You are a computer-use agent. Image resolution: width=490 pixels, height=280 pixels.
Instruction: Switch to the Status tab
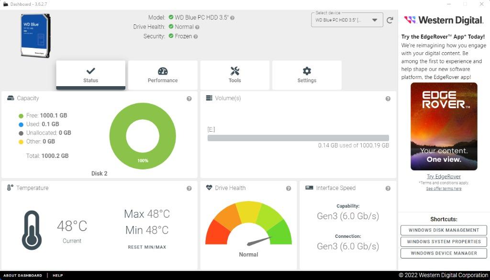point(90,75)
